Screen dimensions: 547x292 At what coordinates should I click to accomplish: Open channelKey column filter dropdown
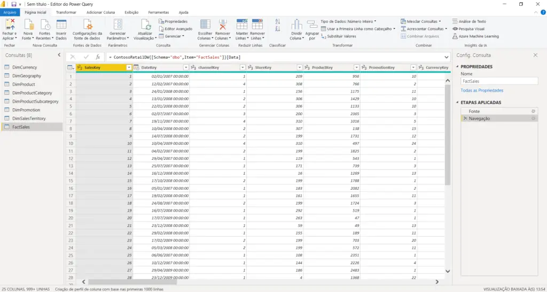(x=243, y=68)
